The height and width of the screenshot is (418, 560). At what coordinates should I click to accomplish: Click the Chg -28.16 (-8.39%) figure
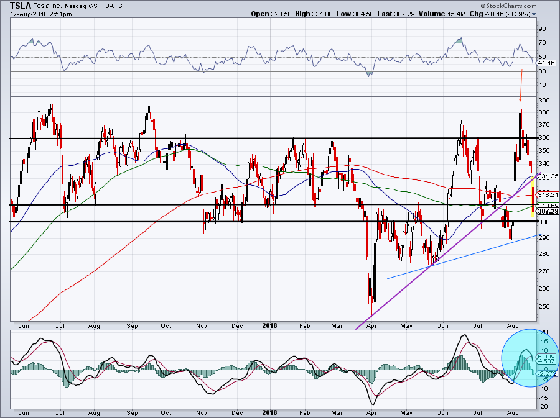(500, 14)
